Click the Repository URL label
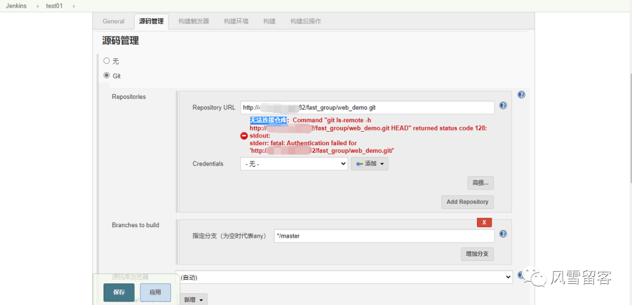This screenshot has width=632, height=305. coord(214,108)
